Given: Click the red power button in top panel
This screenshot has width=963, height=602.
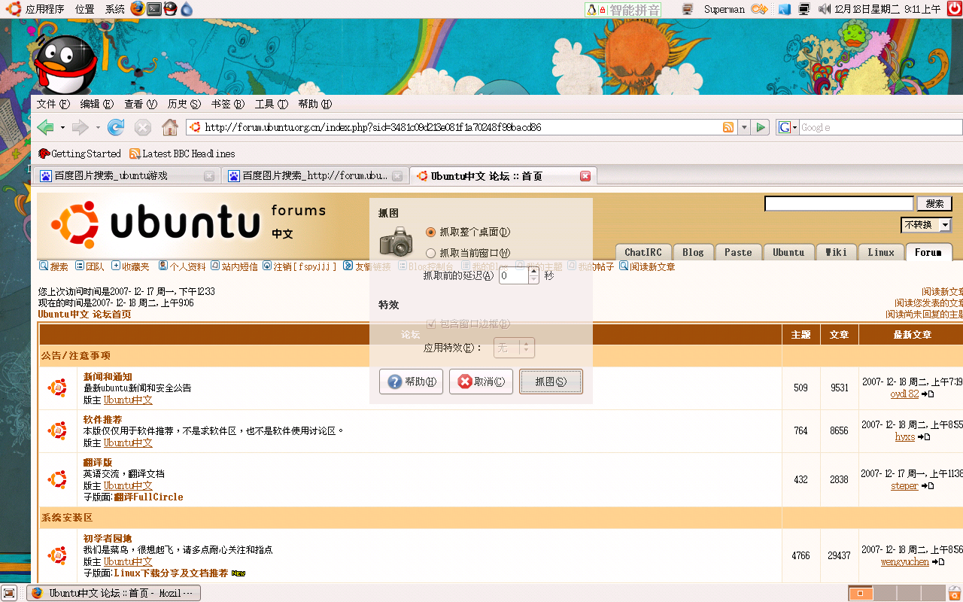Looking at the screenshot, I should (955, 9).
